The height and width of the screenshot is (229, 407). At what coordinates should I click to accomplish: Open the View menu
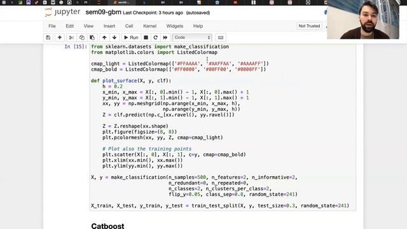pyautogui.click(x=88, y=26)
